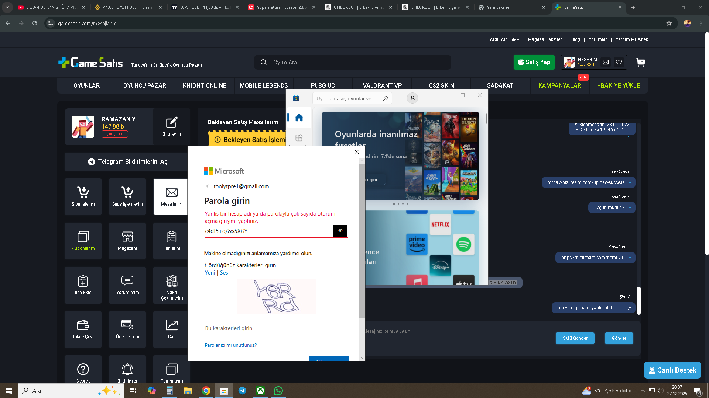
Task: Open Kuponlarım tile
Action: 83,241
